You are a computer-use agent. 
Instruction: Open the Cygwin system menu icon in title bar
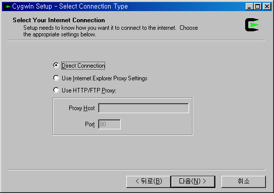click(7, 7)
